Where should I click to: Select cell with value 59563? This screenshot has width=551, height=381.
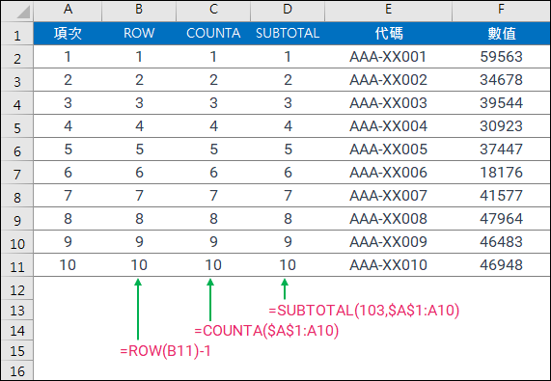pyautogui.click(x=501, y=57)
